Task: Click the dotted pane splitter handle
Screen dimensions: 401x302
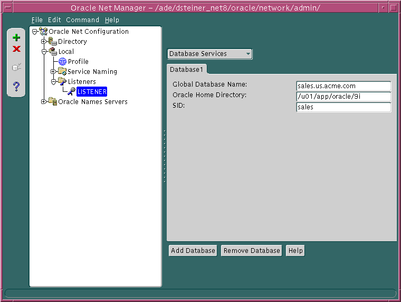Action: (x=165, y=156)
